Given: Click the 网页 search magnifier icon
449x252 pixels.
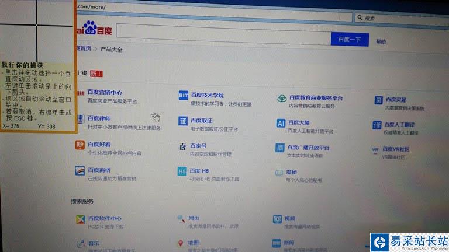Looking at the screenshot, I should (x=181, y=219).
